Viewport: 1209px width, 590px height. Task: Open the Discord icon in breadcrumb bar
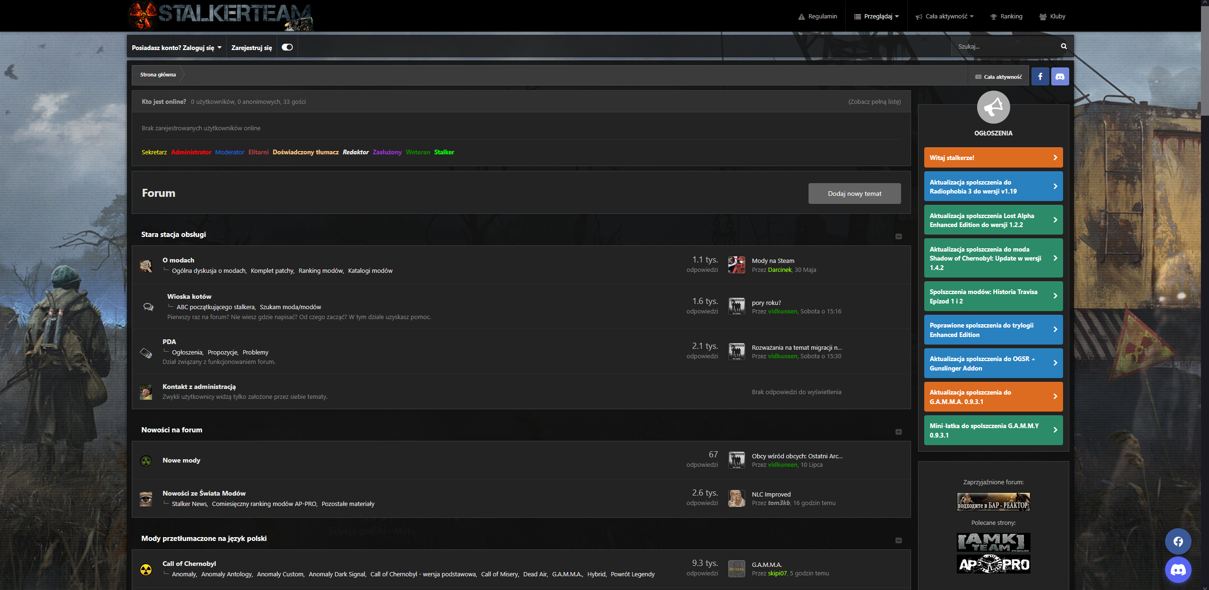click(x=1060, y=76)
